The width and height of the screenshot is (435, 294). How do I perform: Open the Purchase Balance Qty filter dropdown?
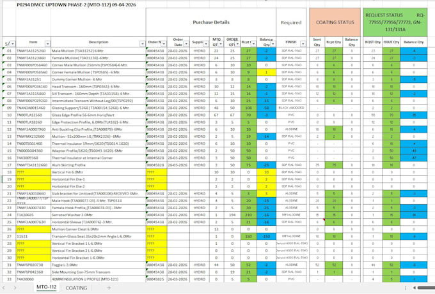273,44
